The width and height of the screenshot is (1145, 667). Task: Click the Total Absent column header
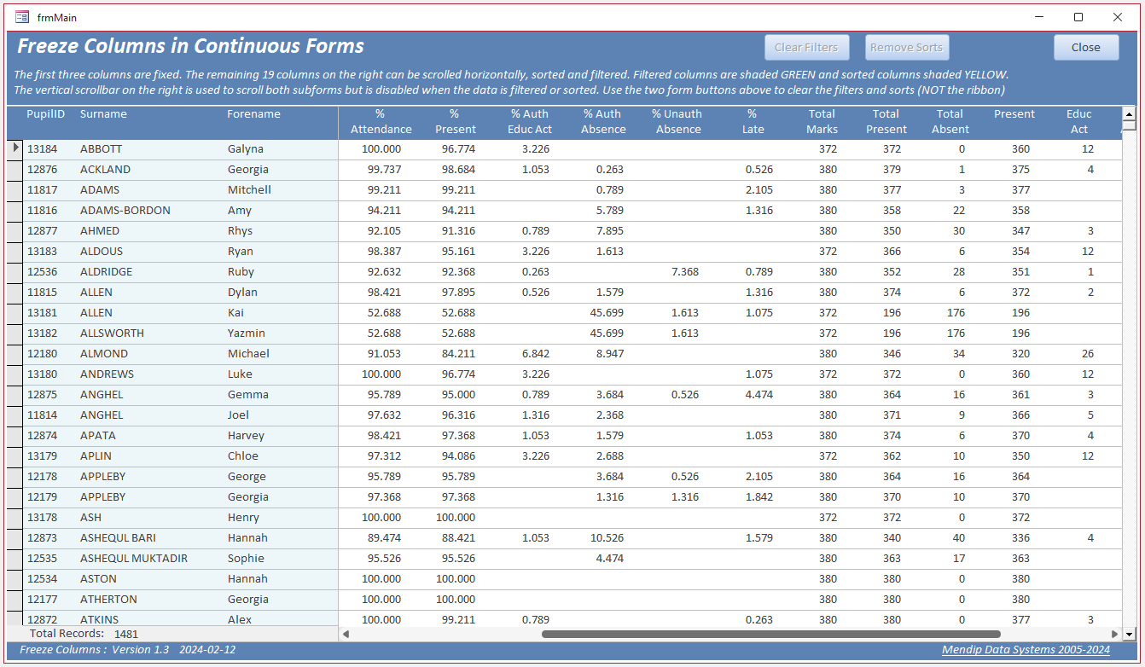point(950,122)
